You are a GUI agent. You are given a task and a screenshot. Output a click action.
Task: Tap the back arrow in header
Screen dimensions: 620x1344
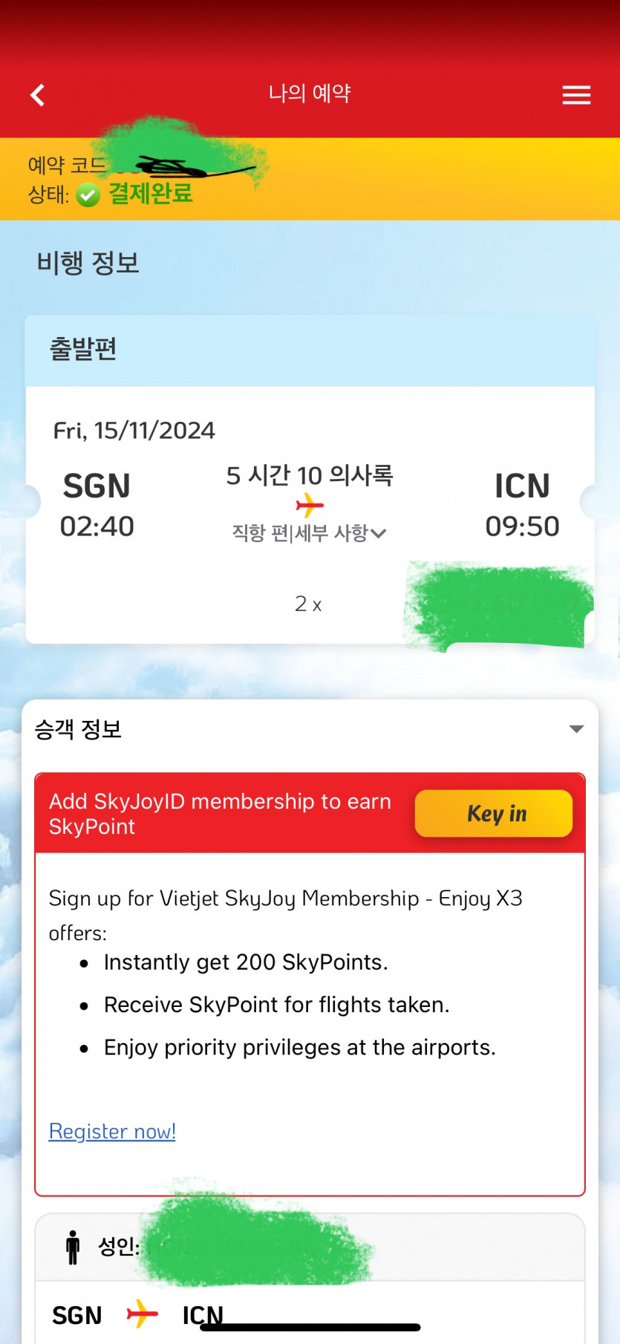[38, 95]
